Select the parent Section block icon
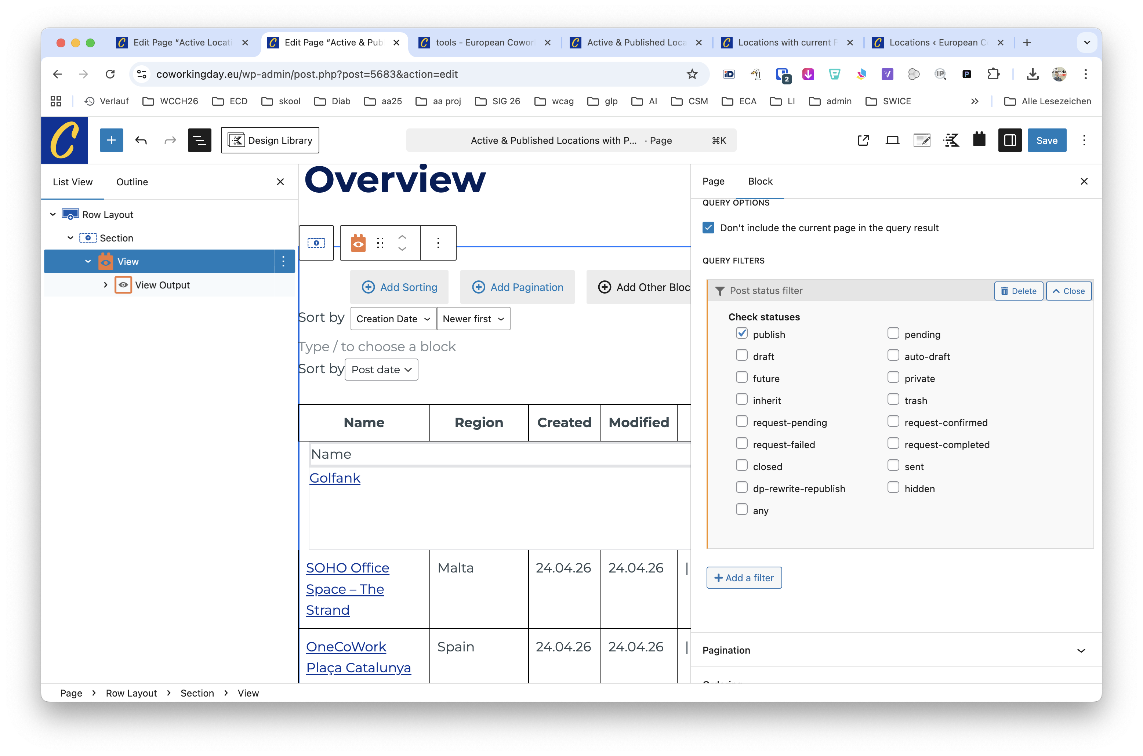The height and width of the screenshot is (756, 1143). tap(316, 243)
